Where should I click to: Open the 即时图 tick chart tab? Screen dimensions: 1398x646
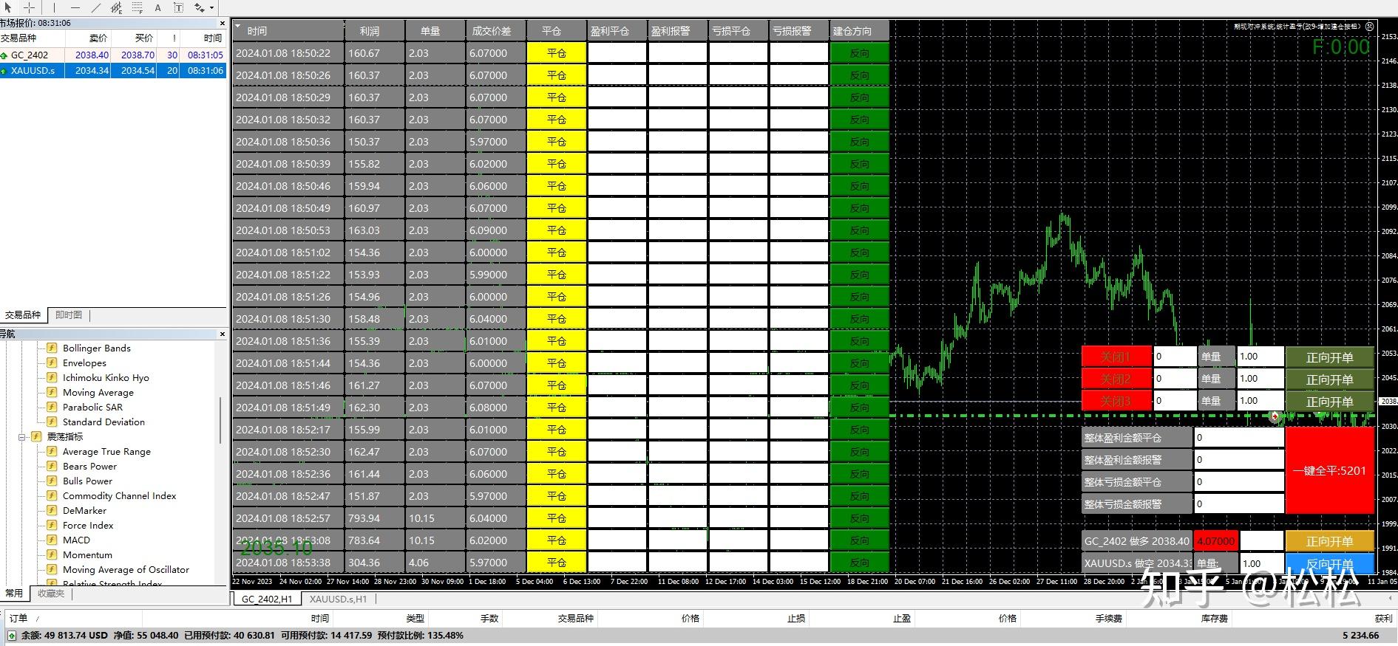[x=69, y=315]
